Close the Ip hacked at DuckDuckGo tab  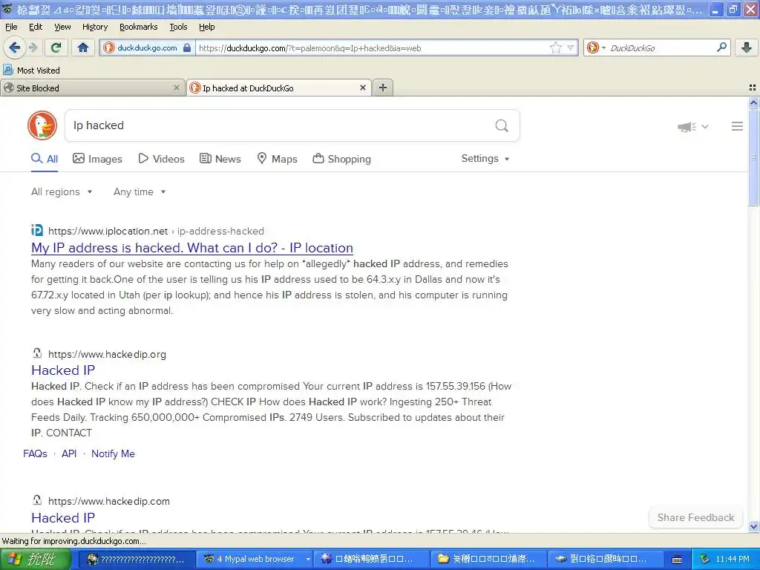(362, 88)
